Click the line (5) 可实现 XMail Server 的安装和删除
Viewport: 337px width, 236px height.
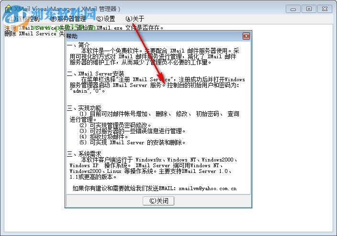pyautogui.click(x=133, y=142)
